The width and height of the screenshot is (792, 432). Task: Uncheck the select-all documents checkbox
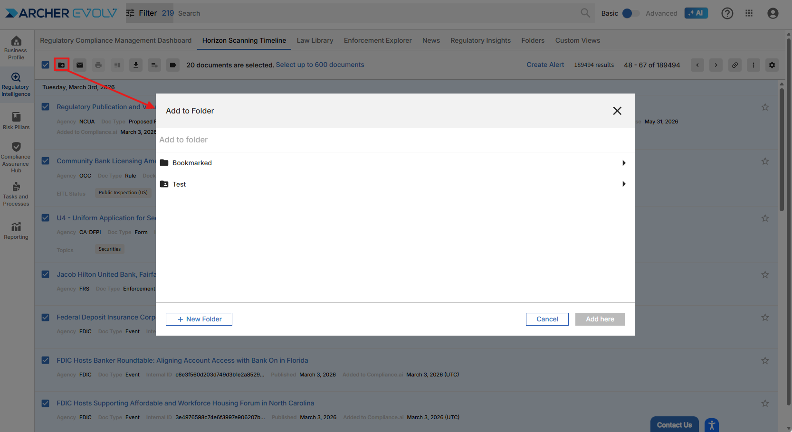click(46, 65)
